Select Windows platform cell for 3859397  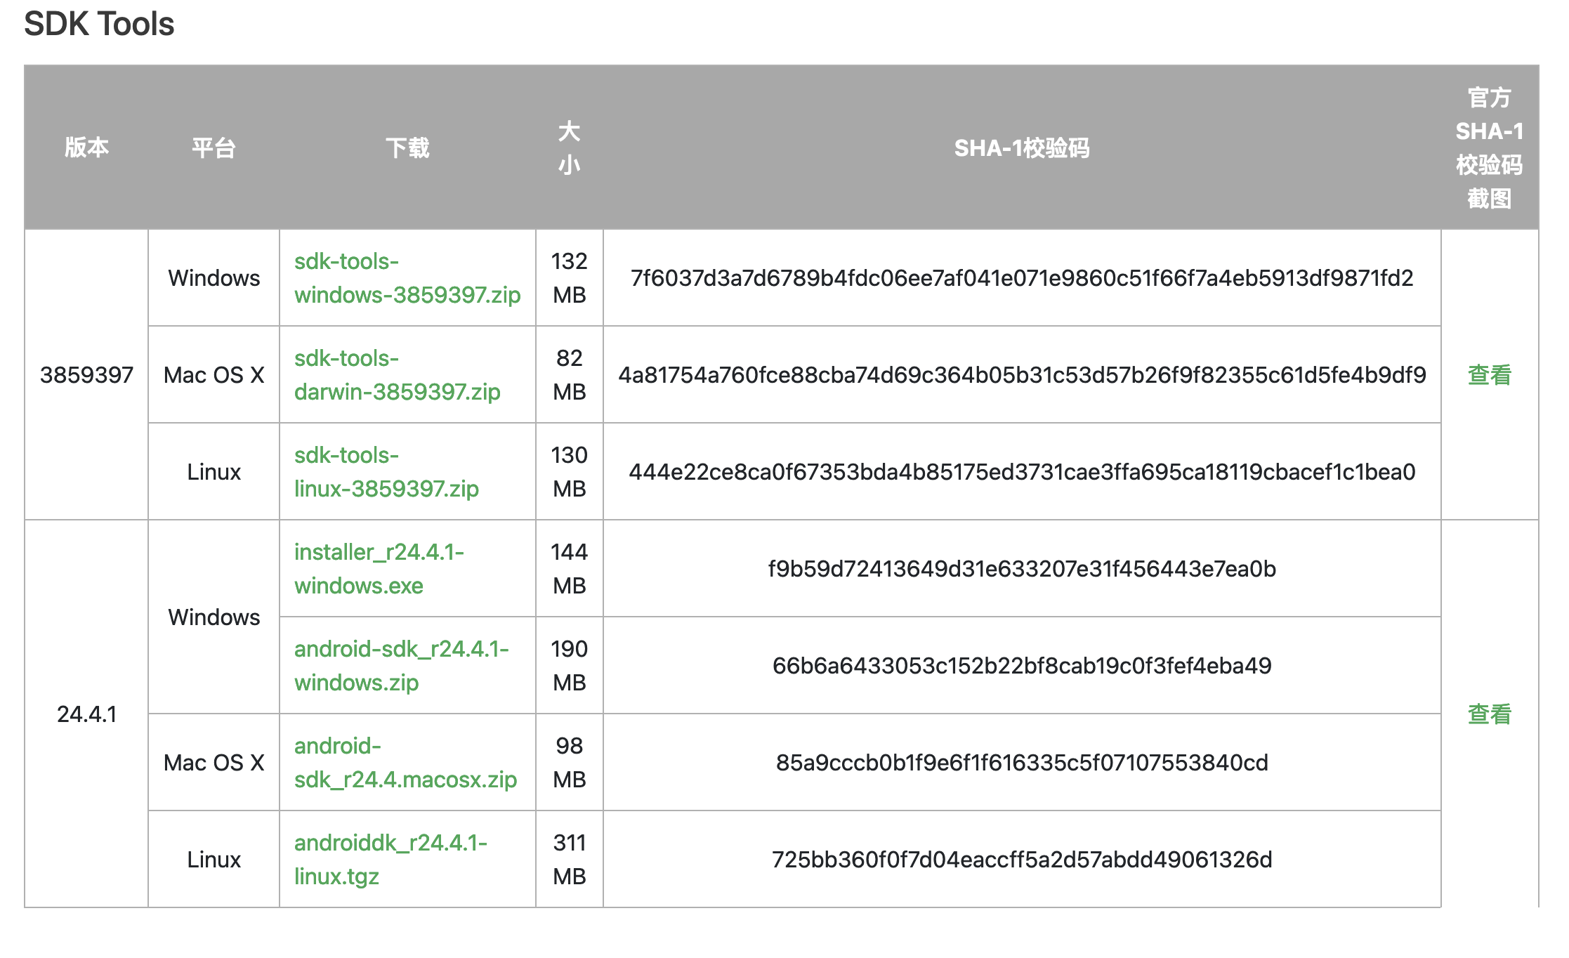214,278
